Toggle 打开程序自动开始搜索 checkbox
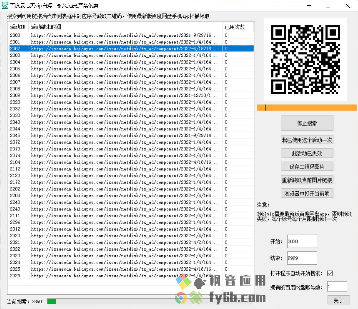Viewport: 358px width, 309px height. (x=330, y=273)
